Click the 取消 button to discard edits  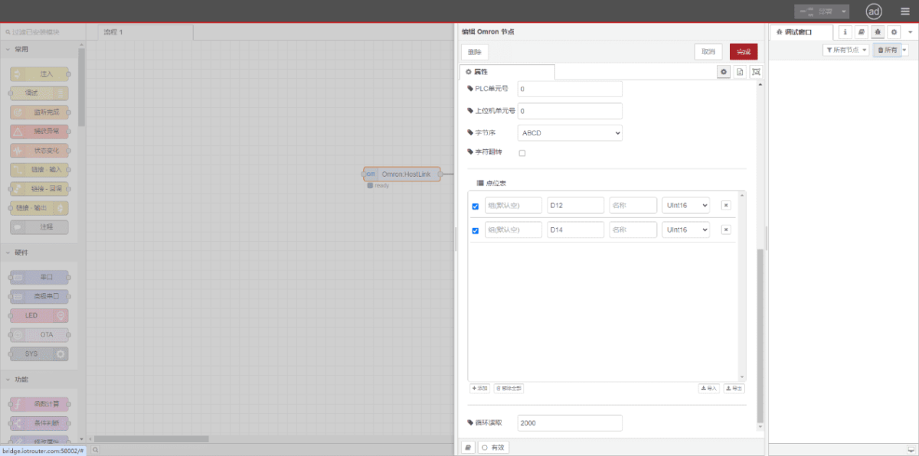(708, 51)
